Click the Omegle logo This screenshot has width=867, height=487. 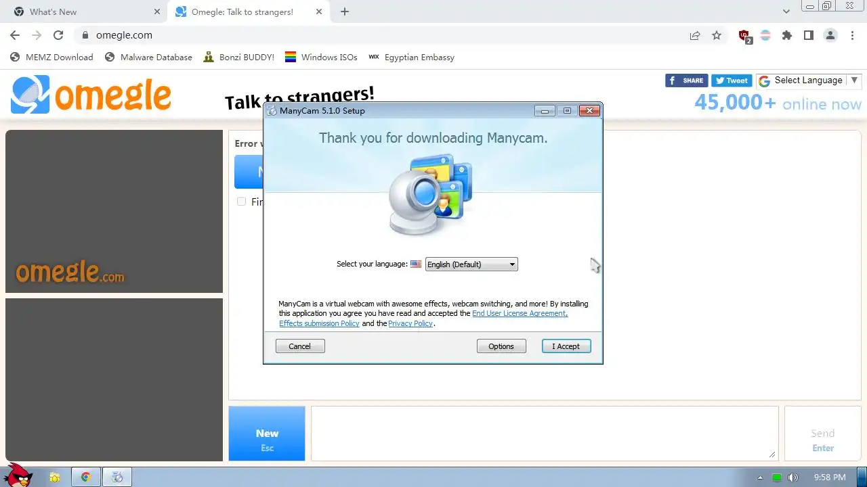click(x=91, y=95)
